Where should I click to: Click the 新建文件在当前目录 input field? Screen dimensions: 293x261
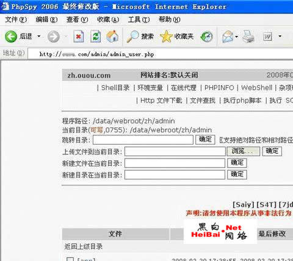click(x=175, y=163)
